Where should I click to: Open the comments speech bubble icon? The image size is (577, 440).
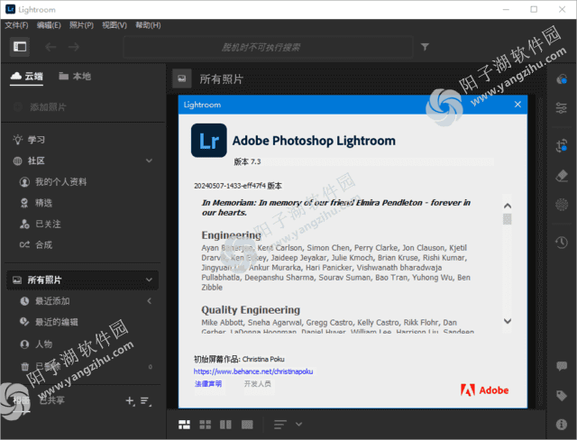click(562, 366)
